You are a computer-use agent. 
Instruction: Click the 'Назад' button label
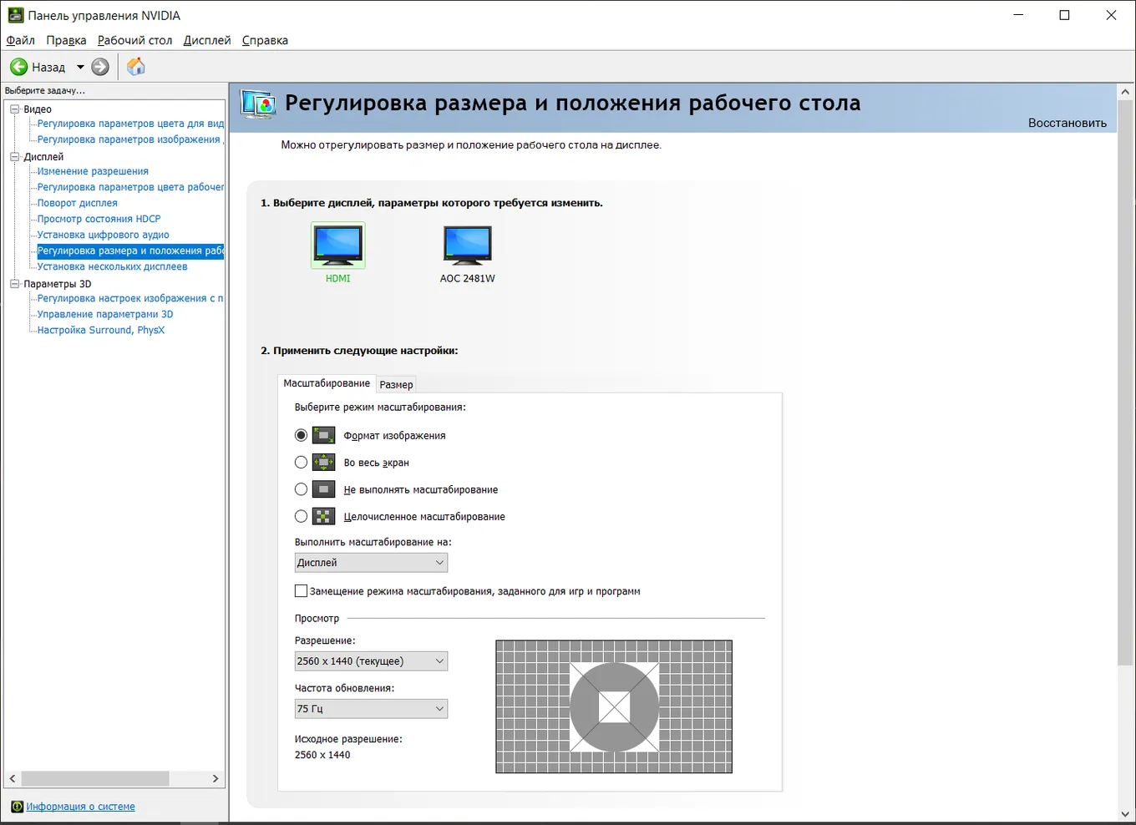tap(48, 67)
